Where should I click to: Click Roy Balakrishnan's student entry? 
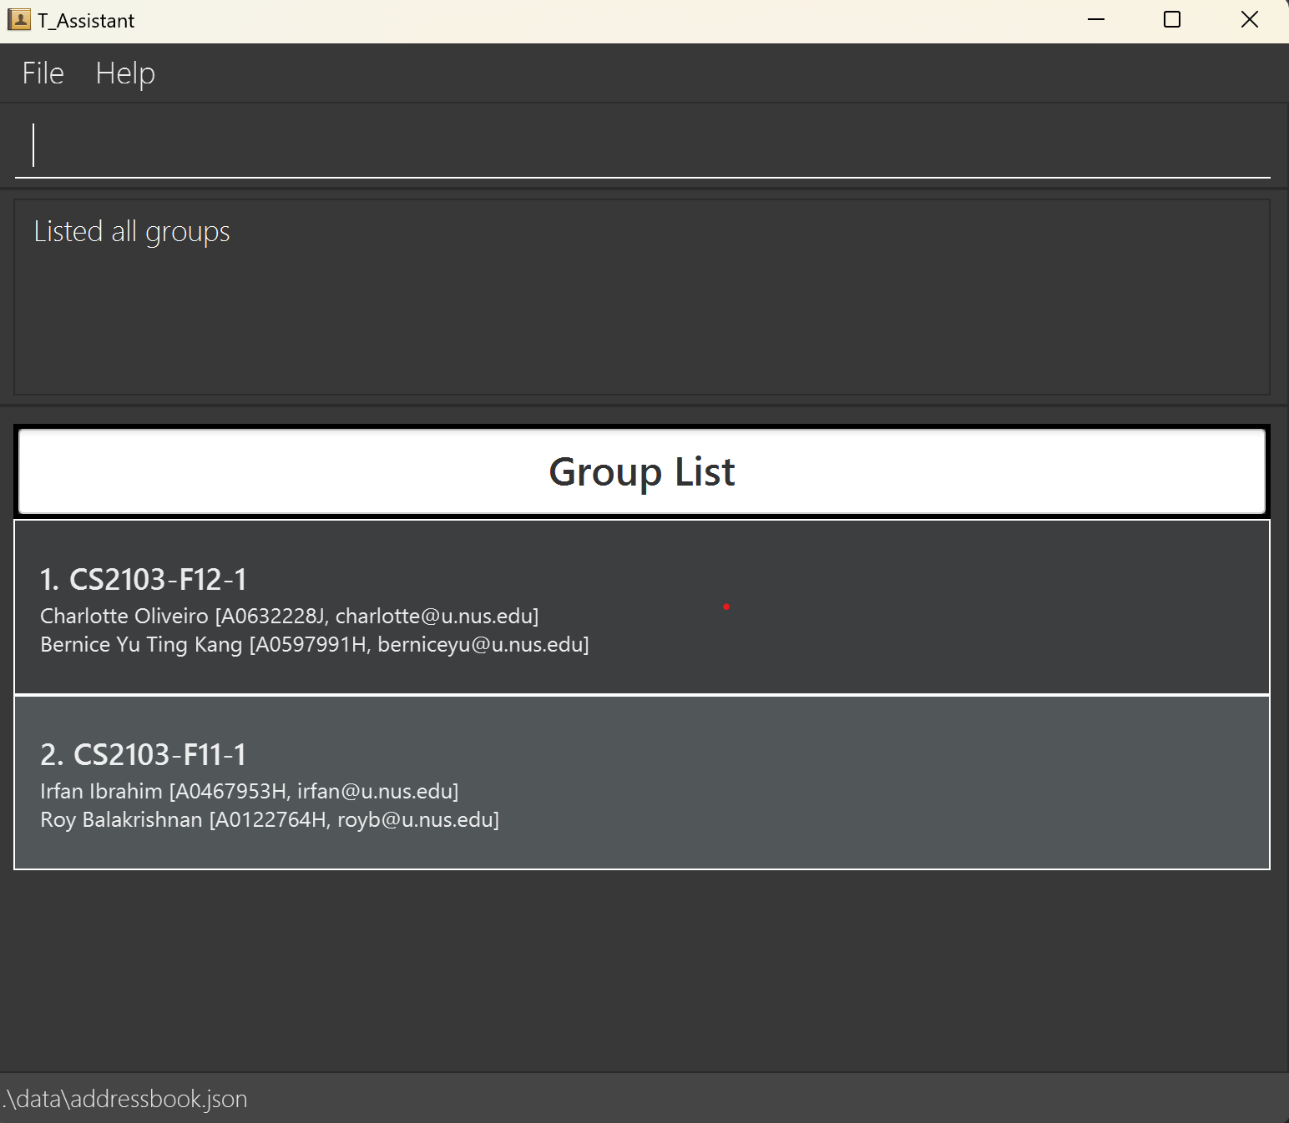coord(269,820)
